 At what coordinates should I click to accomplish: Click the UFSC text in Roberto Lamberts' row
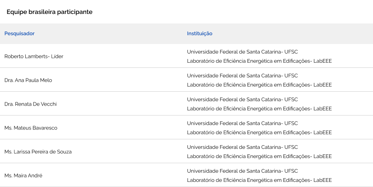coord(291,52)
